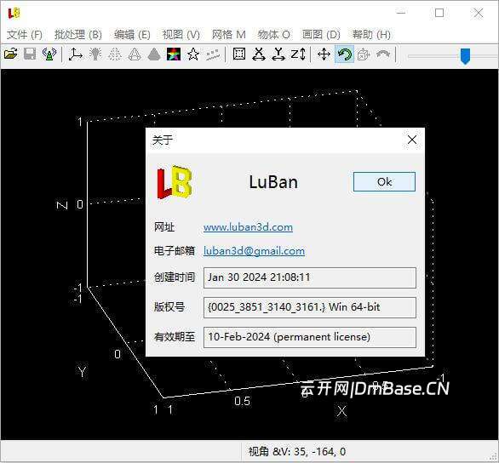
Task: Click the rainbow star color icon
Action: (174, 54)
